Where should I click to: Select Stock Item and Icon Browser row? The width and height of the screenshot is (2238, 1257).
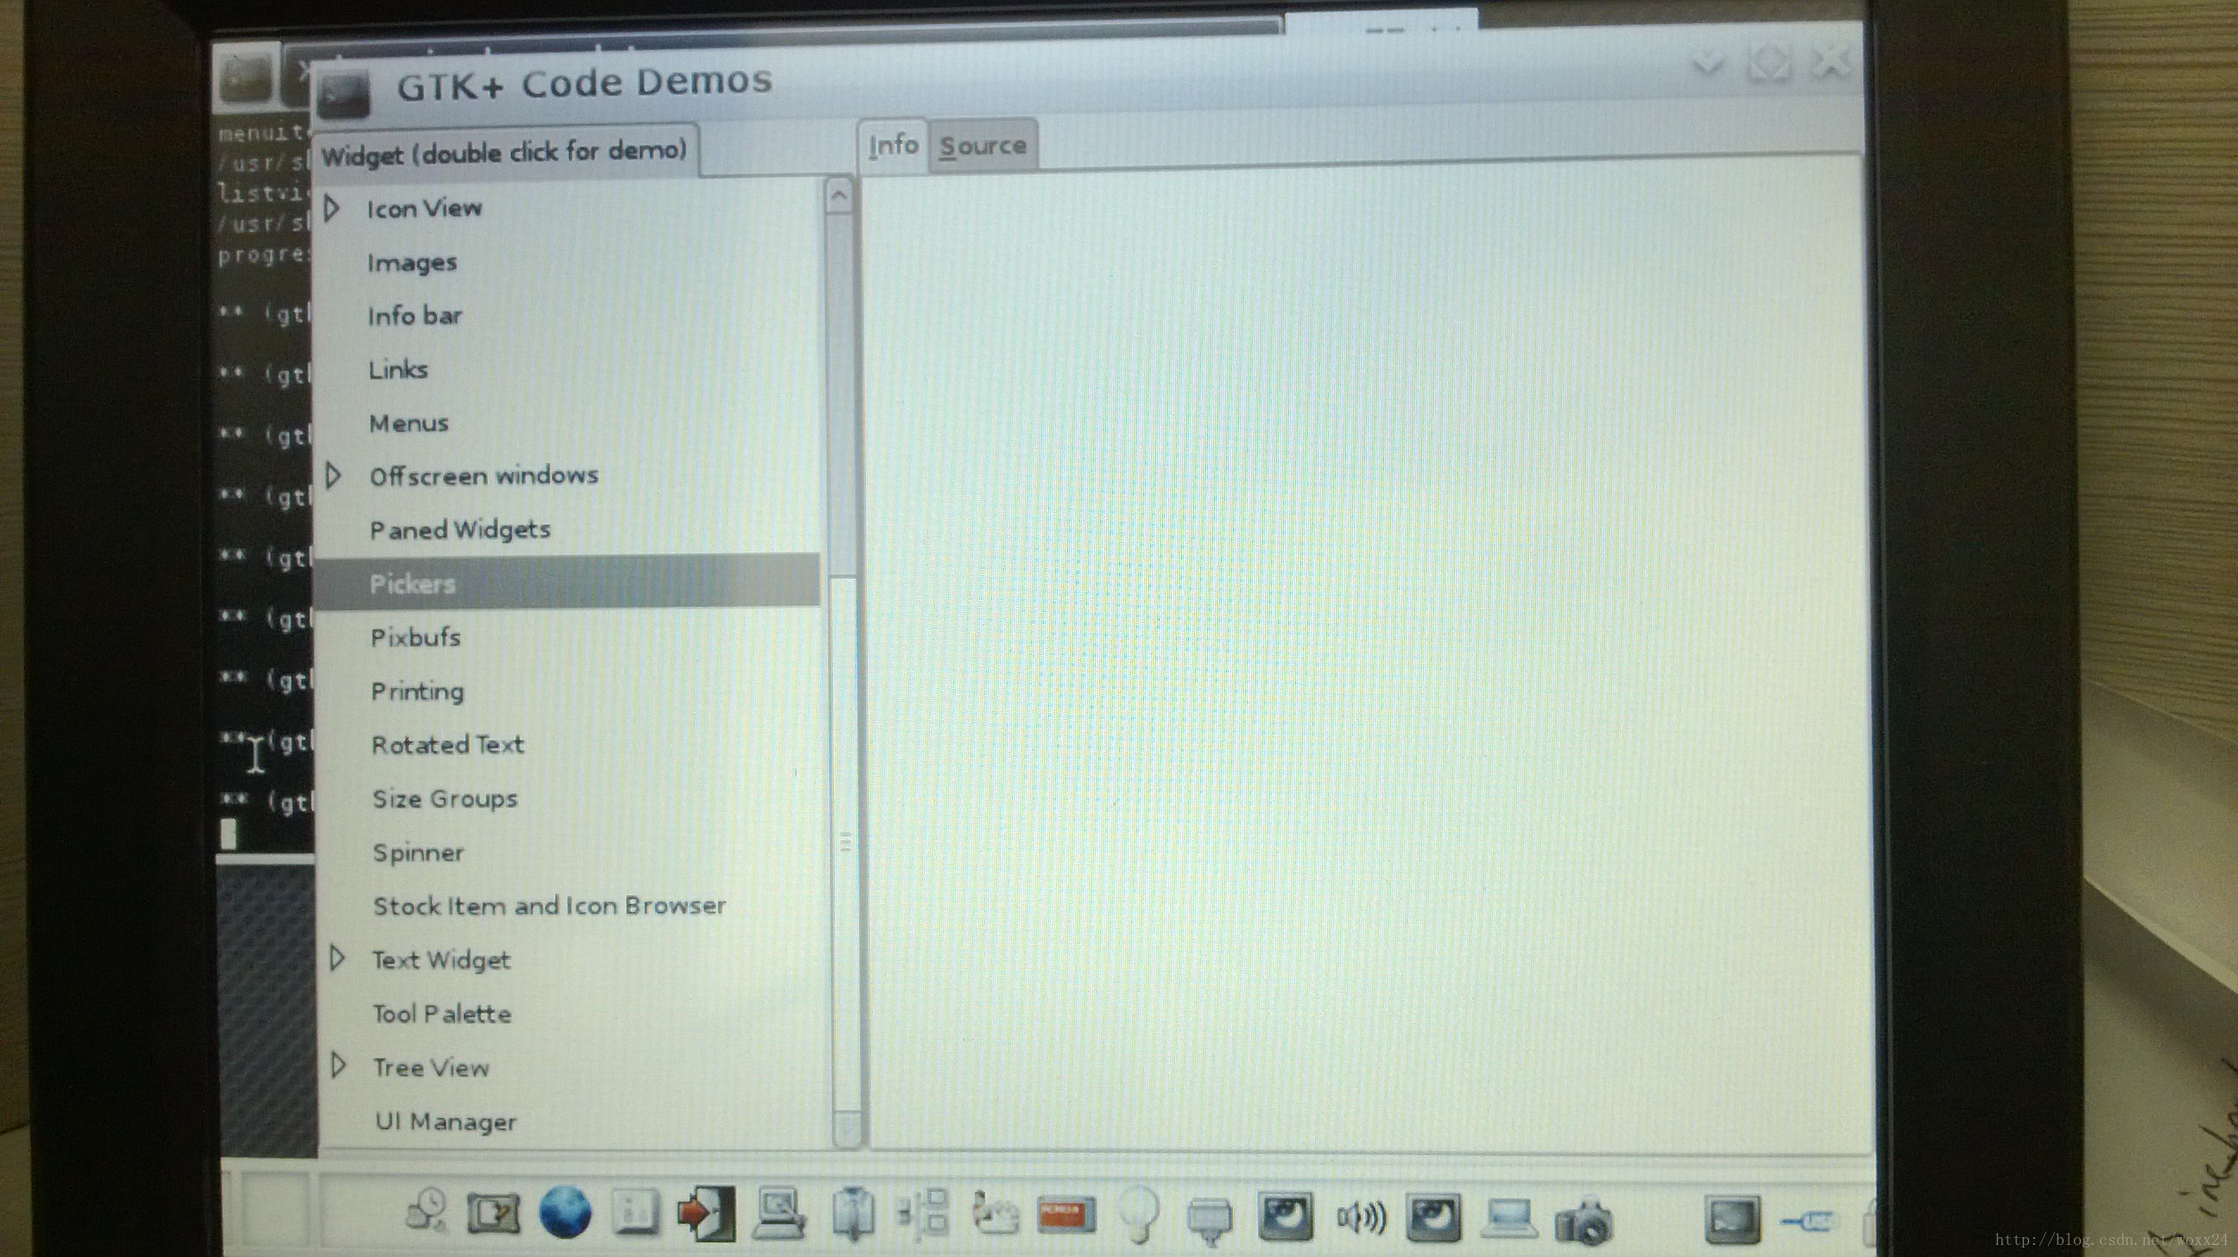pyautogui.click(x=572, y=906)
